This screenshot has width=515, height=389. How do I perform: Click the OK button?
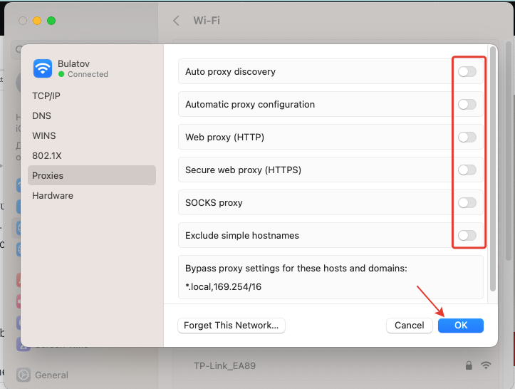click(461, 326)
